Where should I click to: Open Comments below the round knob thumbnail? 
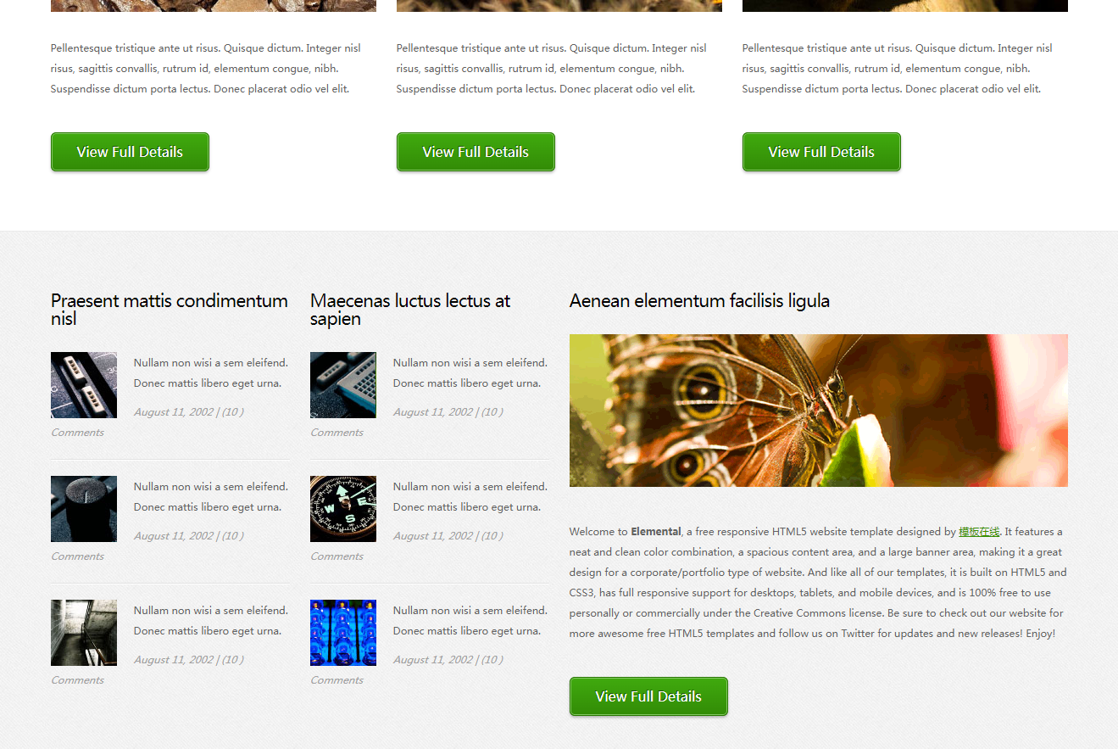pos(77,556)
